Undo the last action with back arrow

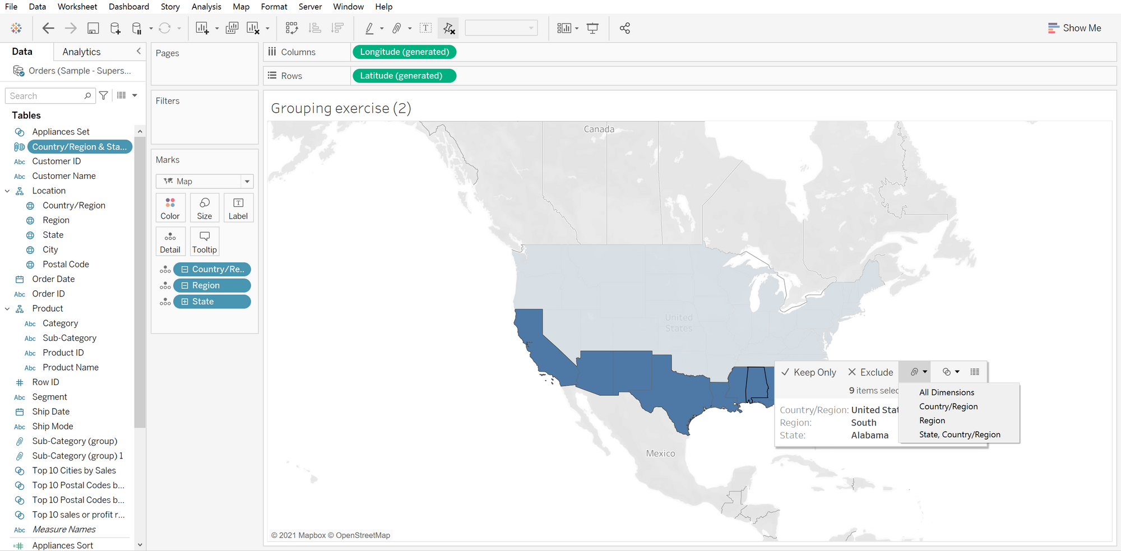48,28
